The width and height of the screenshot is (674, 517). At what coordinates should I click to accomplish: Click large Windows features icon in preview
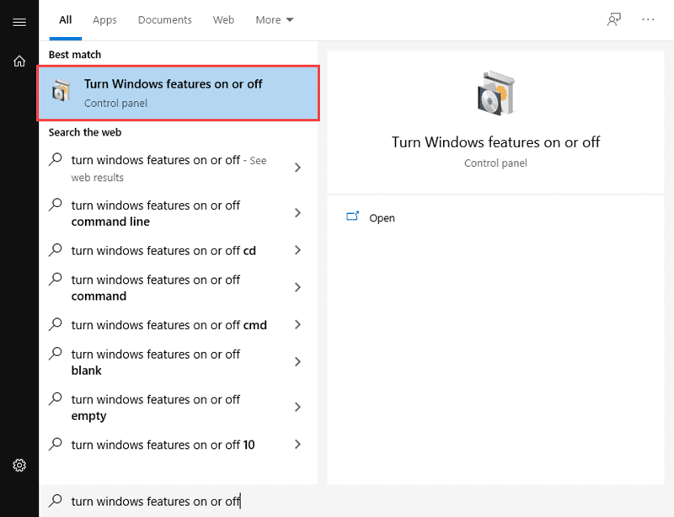pyautogui.click(x=496, y=93)
